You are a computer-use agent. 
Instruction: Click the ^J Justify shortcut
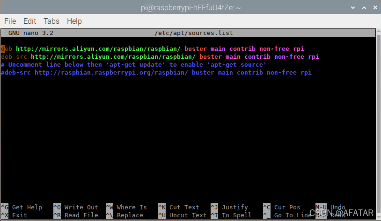[x=229, y=207]
